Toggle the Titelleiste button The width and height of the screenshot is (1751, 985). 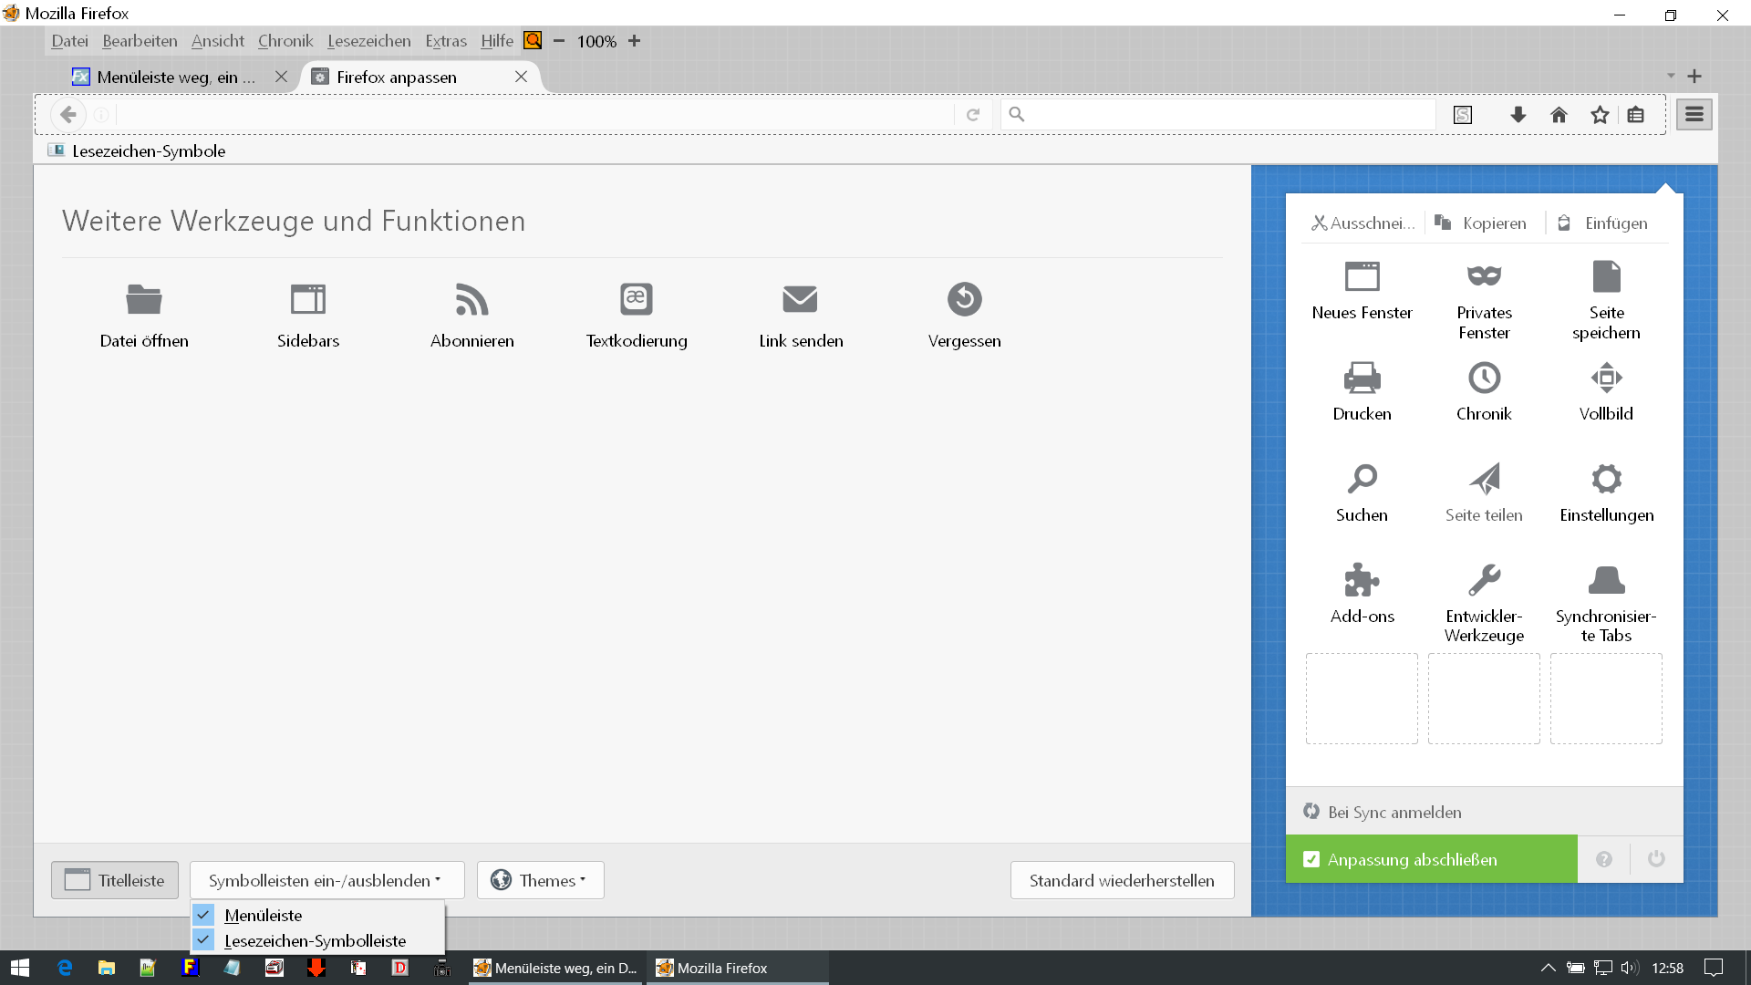click(x=115, y=880)
